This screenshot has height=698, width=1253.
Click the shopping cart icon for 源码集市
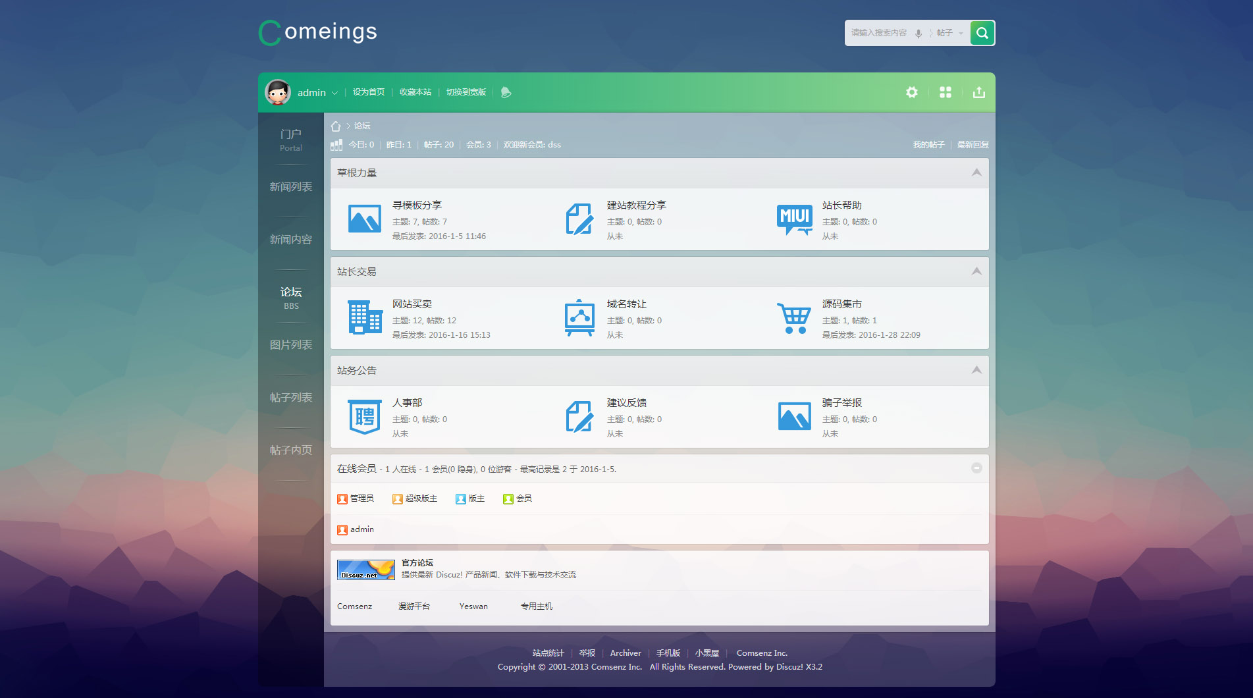click(793, 319)
